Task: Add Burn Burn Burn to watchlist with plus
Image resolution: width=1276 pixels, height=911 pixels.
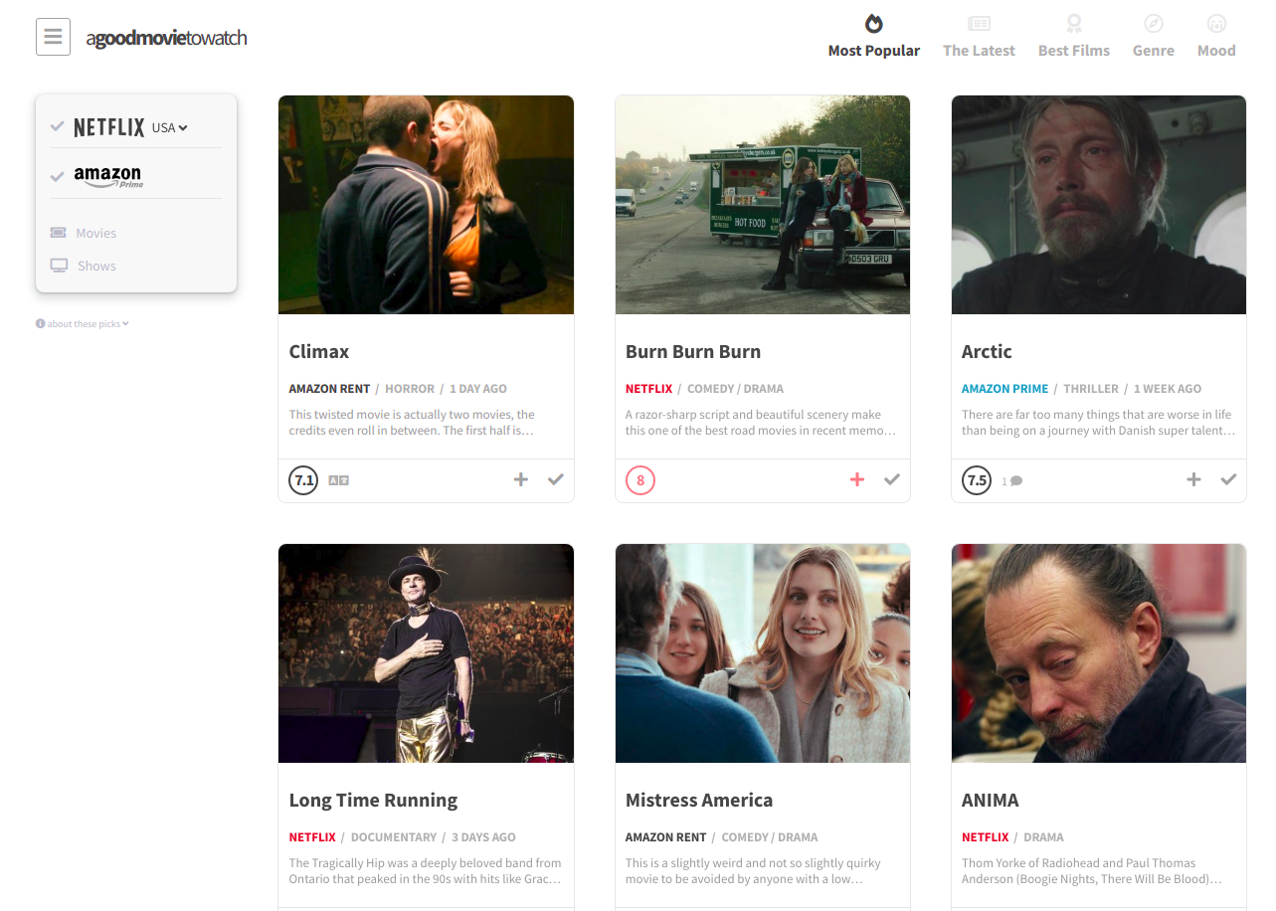Action: point(857,479)
